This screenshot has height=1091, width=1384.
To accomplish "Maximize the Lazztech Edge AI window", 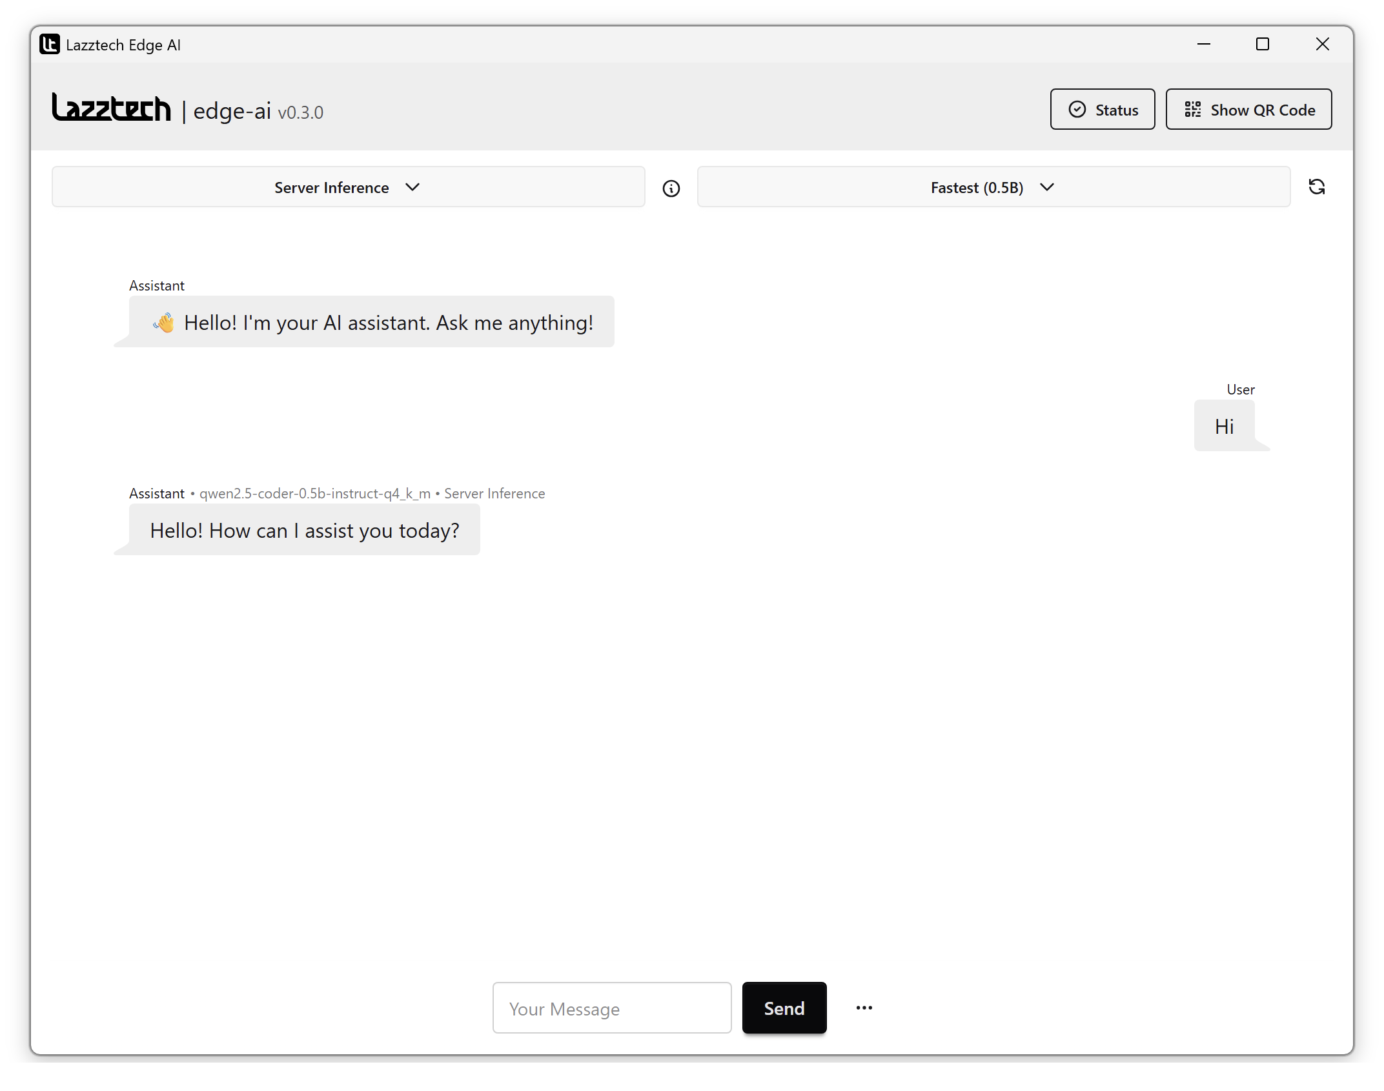I will (x=1262, y=45).
